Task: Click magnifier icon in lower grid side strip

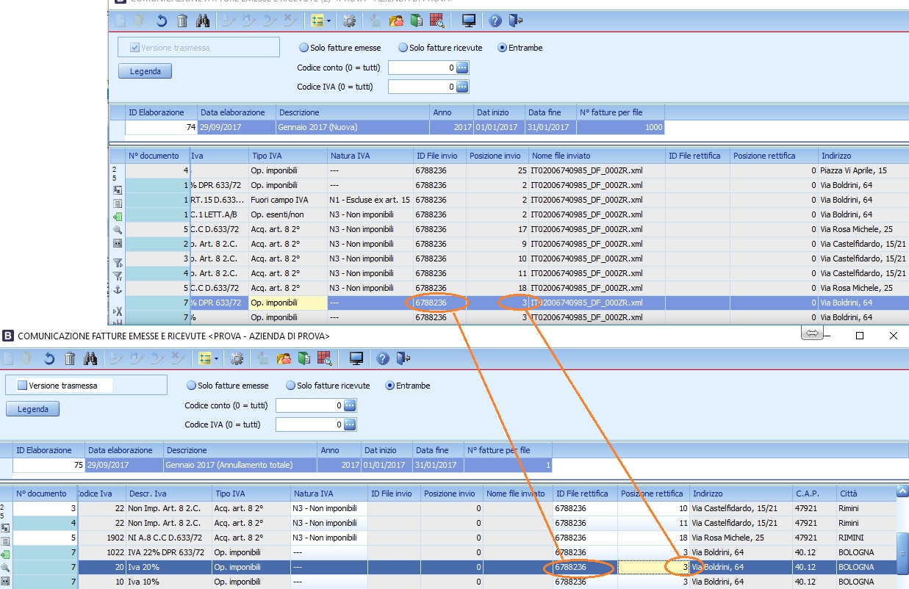Action: point(6,568)
